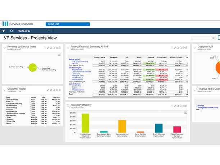Collapse the Project Profitability panel

click(68, 105)
